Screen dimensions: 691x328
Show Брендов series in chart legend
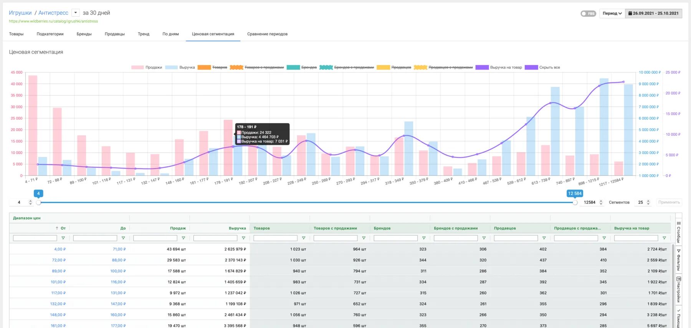tap(302, 67)
